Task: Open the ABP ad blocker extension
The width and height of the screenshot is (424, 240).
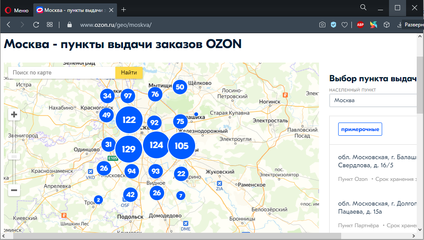Action: click(360, 25)
